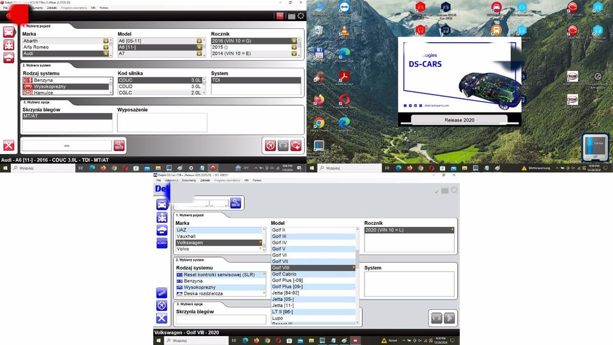Viewport: 613px width, 345px height.
Task: Click the grey connect button in red Delphi window
Action: click(x=283, y=146)
